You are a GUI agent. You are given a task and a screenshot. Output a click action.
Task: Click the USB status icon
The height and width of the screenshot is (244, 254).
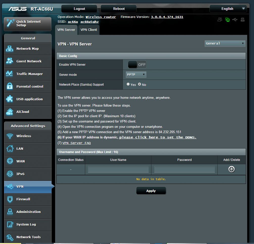coord(235,20)
